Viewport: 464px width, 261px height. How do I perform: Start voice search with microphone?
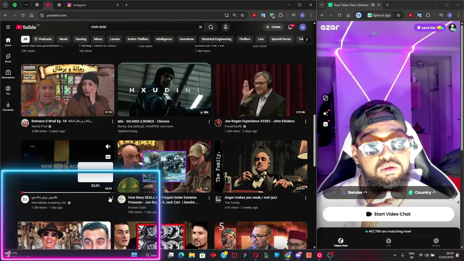tap(225, 27)
